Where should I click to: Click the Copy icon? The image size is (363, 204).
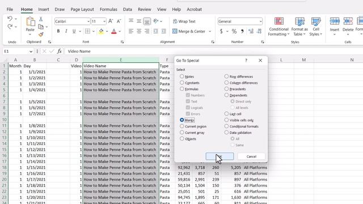41,27
